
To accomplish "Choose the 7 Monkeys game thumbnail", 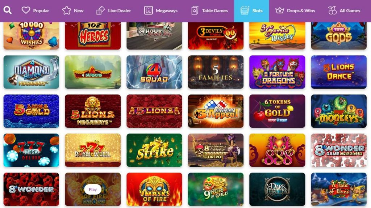I will point(339,111).
